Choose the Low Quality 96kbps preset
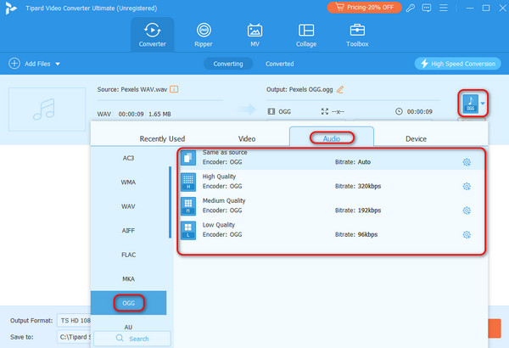This screenshot has height=348, width=509. tap(331, 230)
